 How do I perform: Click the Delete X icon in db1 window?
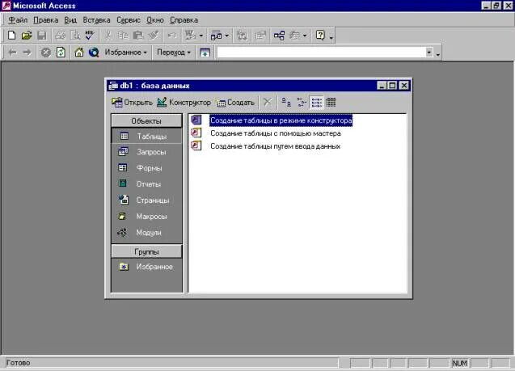pyautogui.click(x=268, y=102)
